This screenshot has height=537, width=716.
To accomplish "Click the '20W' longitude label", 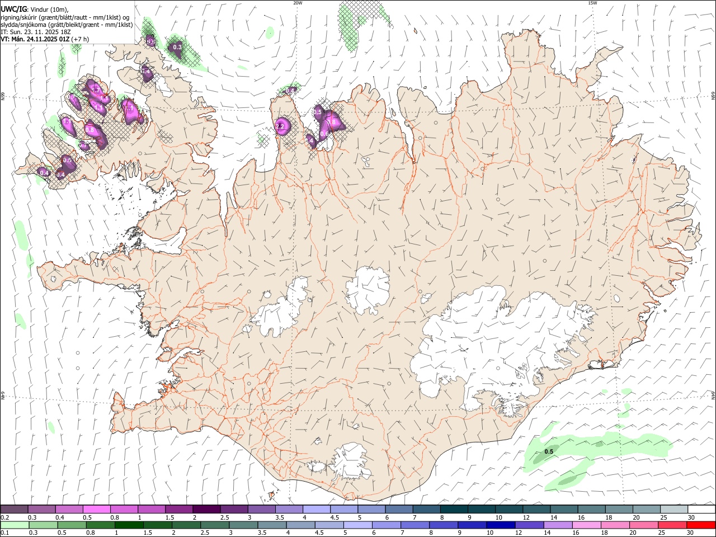I will coord(297,3).
